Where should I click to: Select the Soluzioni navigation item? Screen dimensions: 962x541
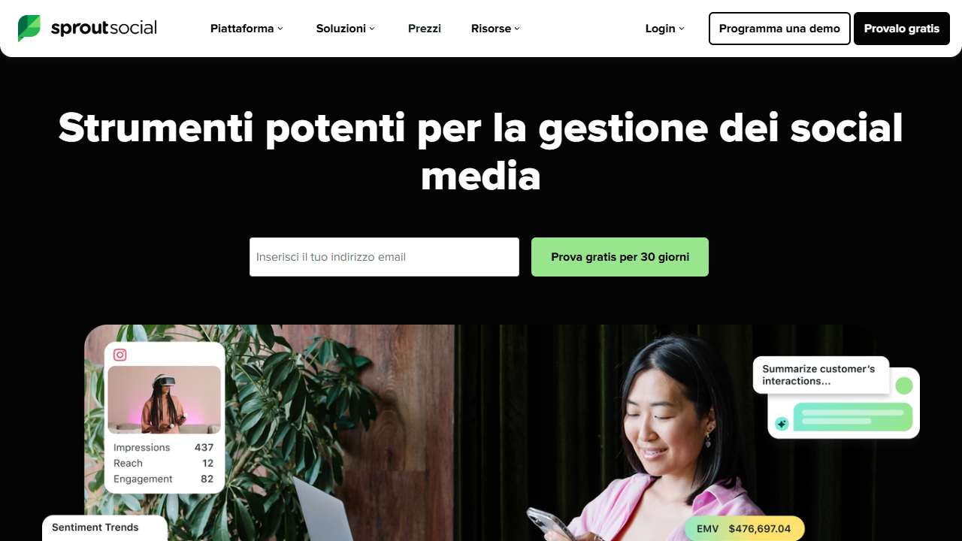(x=341, y=29)
